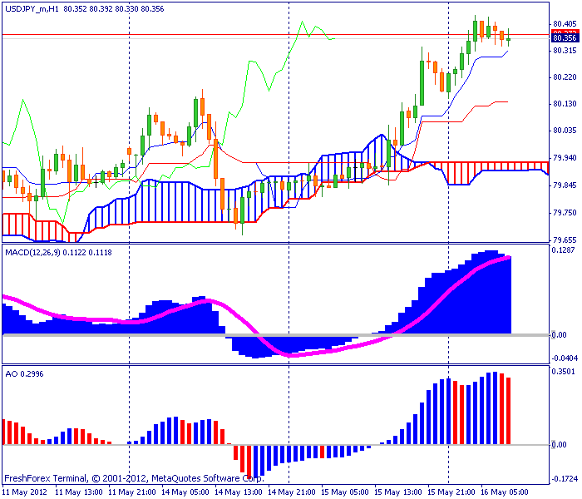
Task: Click the AO 0.3501 scale maximum label
Action: point(563,372)
